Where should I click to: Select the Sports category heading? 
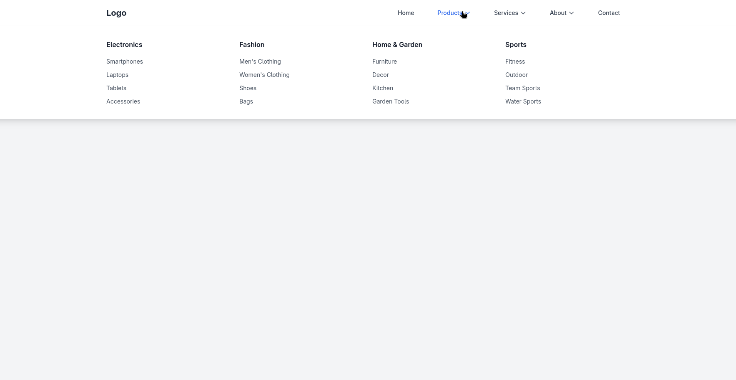pyautogui.click(x=516, y=44)
